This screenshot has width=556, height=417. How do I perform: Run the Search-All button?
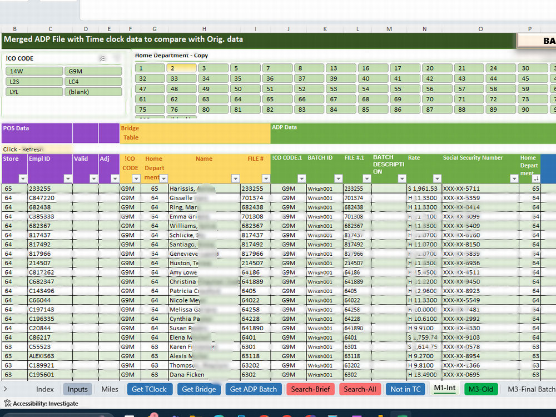[360, 389]
